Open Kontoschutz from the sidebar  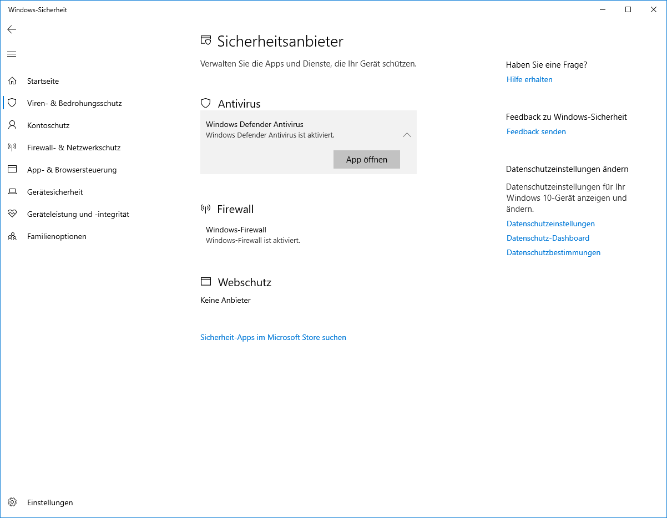[48, 125]
